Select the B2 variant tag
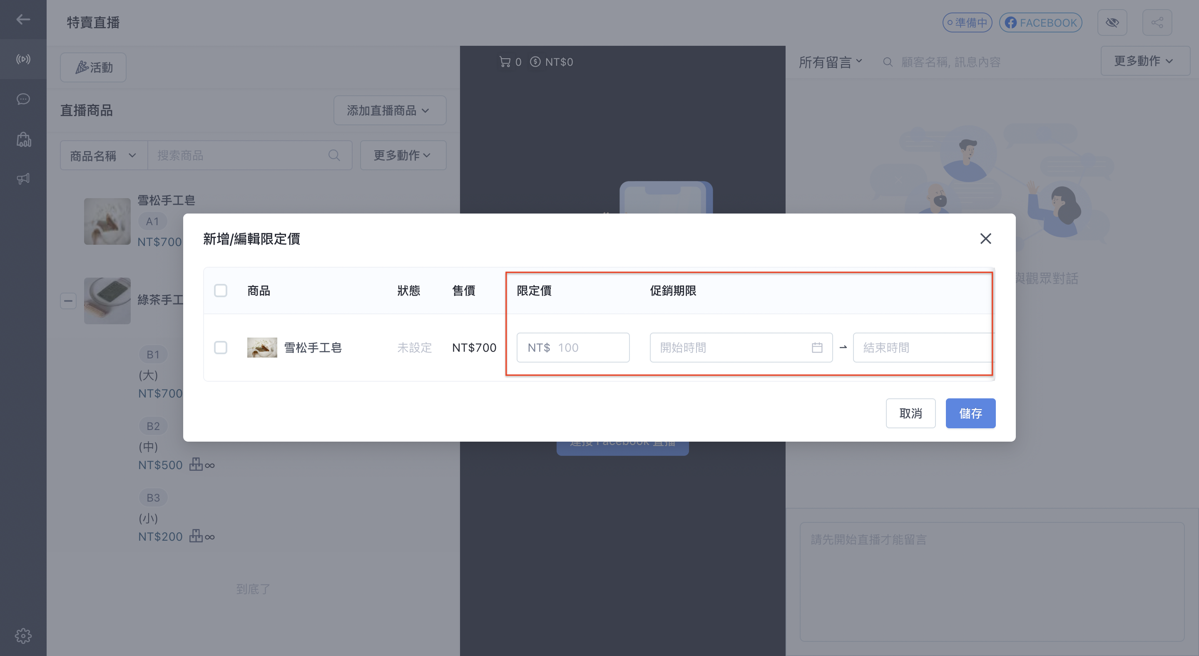 (153, 426)
